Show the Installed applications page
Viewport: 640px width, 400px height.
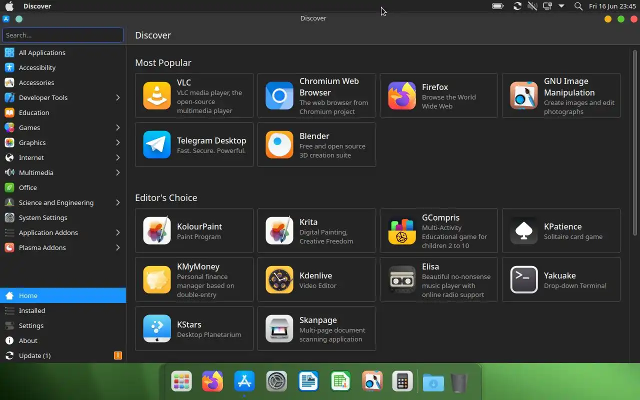point(63,310)
